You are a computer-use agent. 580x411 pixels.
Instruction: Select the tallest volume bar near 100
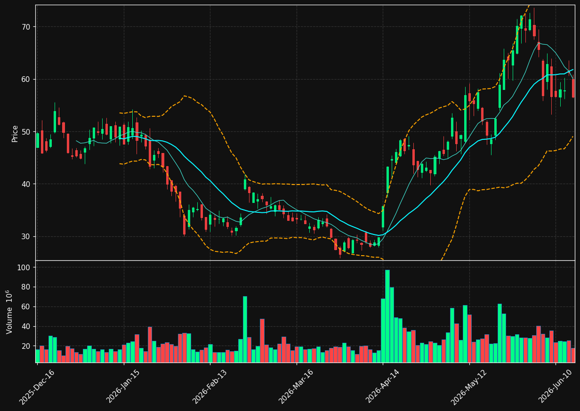tap(387, 316)
